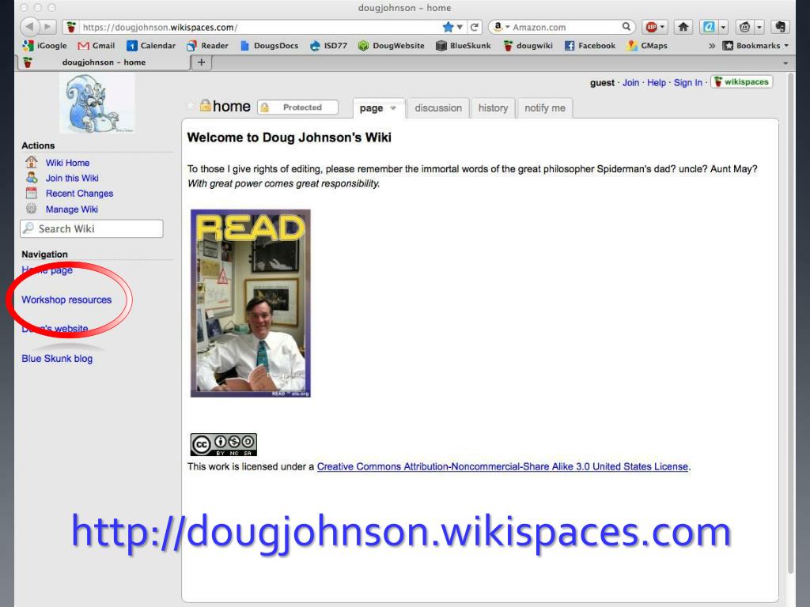Click the Protected status button
This screenshot has width=810, height=607.
click(x=298, y=107)
